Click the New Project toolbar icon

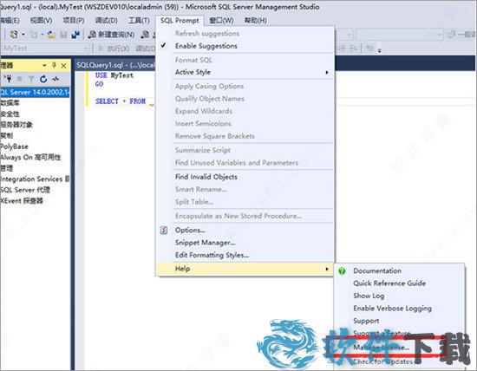pos(14,35)
